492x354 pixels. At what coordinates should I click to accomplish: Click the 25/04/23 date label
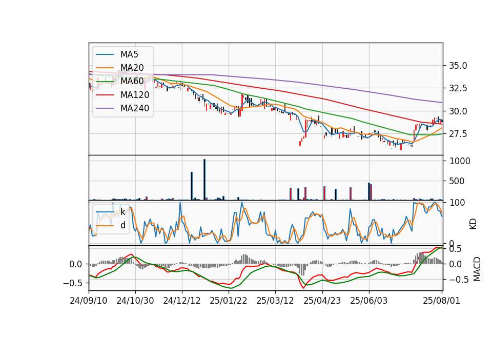(x=322, y=301)
